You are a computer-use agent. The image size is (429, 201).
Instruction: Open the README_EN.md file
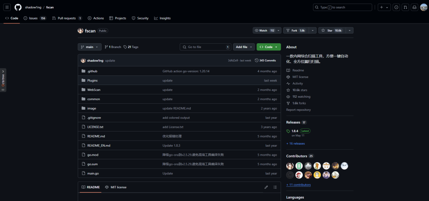(x=99, y=145)
